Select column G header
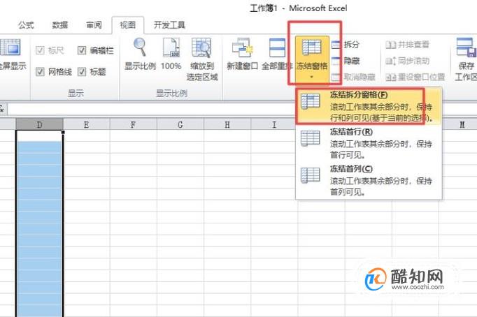477x317 pixels. (x=180, y=124)
